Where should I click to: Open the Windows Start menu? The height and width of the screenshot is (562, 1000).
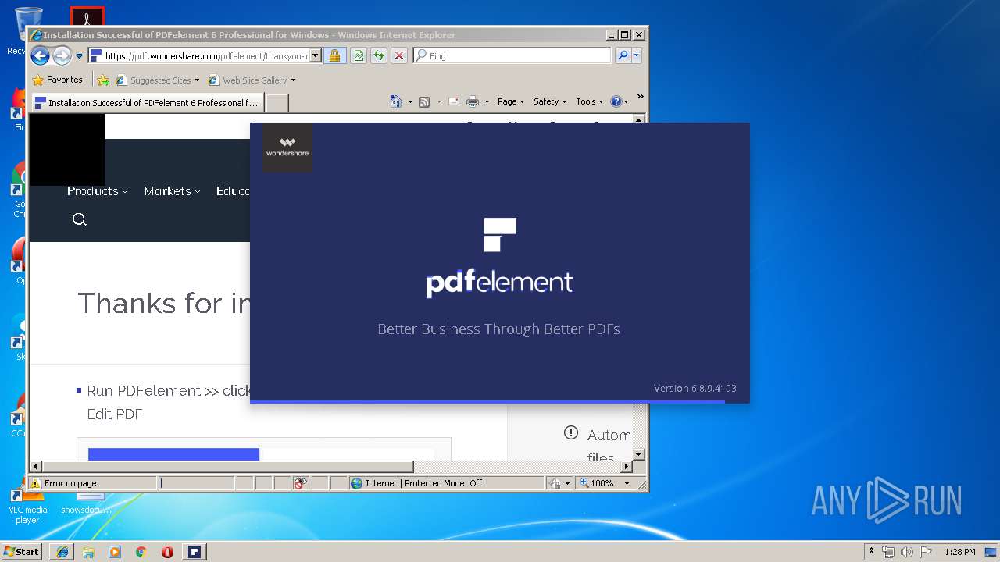pyautogui.click(x=22, y=551)
